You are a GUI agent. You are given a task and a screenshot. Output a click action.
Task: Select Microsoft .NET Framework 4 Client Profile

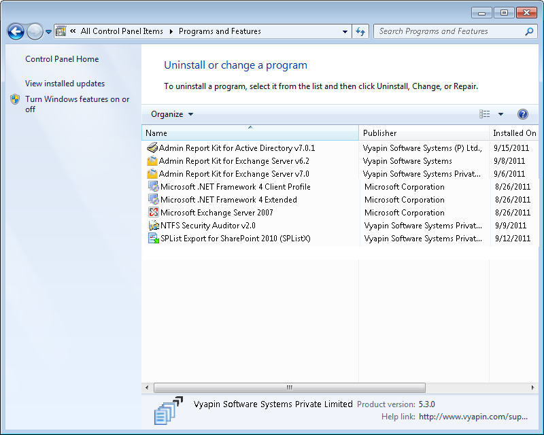(235, 187)
